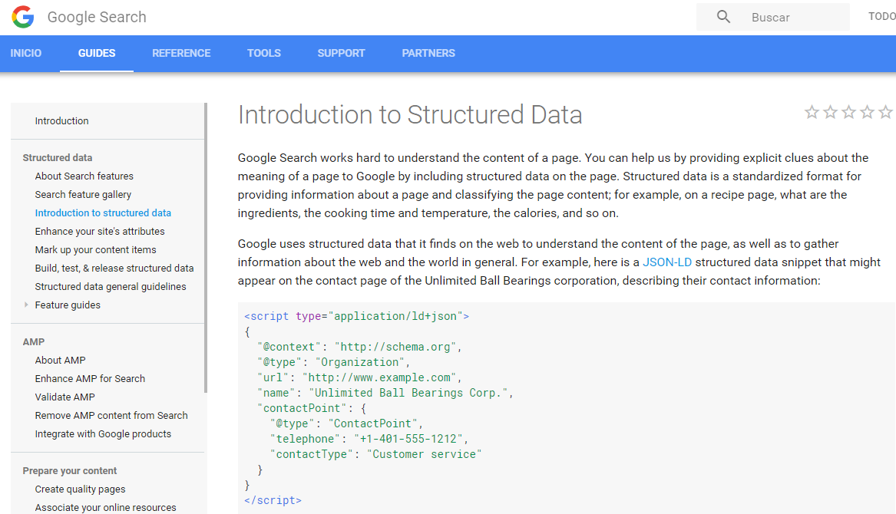
Task: Click the search magnifier icon
Action: click(723, 17)
